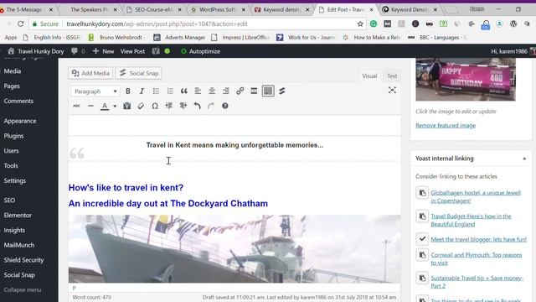Bookmark this page with the star icon
This screenshot has width=536, height=302.
click(x=360, y=24)
